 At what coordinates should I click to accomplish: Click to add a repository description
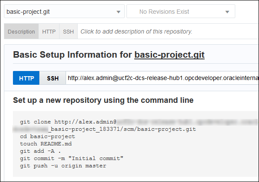click(x=136, y=31)
